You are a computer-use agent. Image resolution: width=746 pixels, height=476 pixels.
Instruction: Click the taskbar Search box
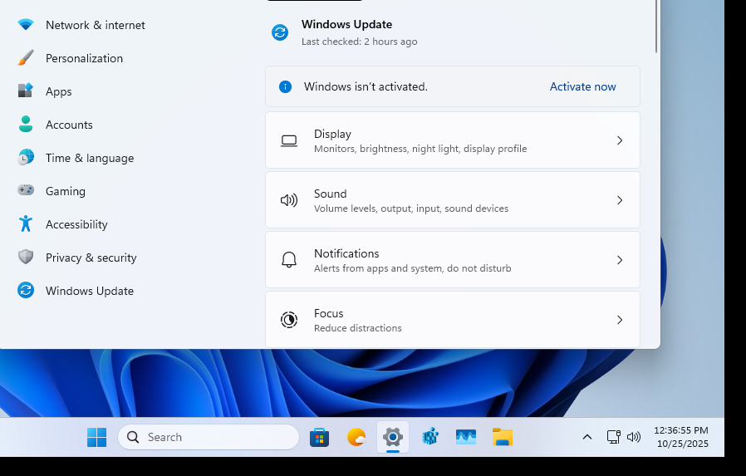click(209, 437)
